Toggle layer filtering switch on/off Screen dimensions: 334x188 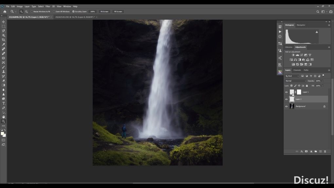point(323,75)
